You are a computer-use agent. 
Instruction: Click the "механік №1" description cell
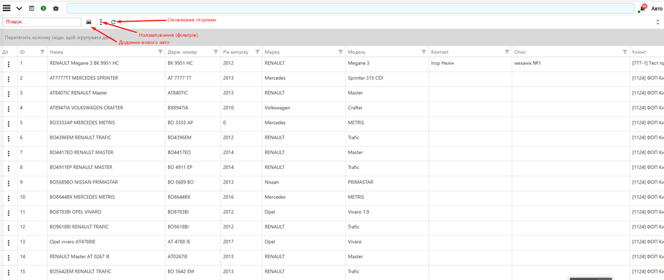(x=570, y=63)
